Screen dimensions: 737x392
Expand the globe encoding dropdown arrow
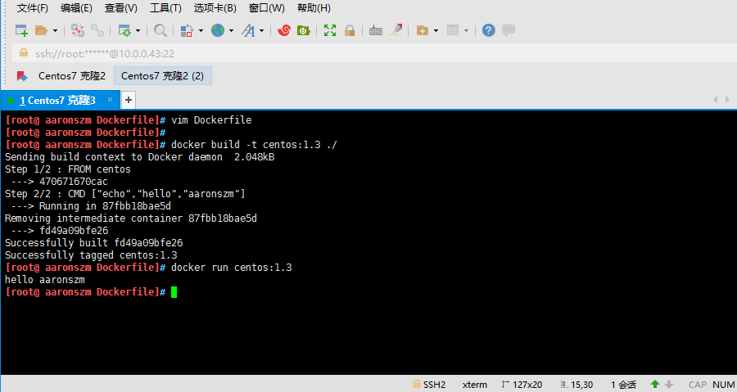click(231, 30)
